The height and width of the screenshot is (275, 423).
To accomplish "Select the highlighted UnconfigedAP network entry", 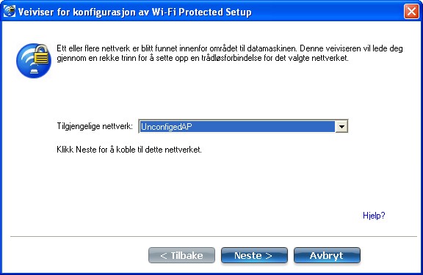I will point(237,126).
